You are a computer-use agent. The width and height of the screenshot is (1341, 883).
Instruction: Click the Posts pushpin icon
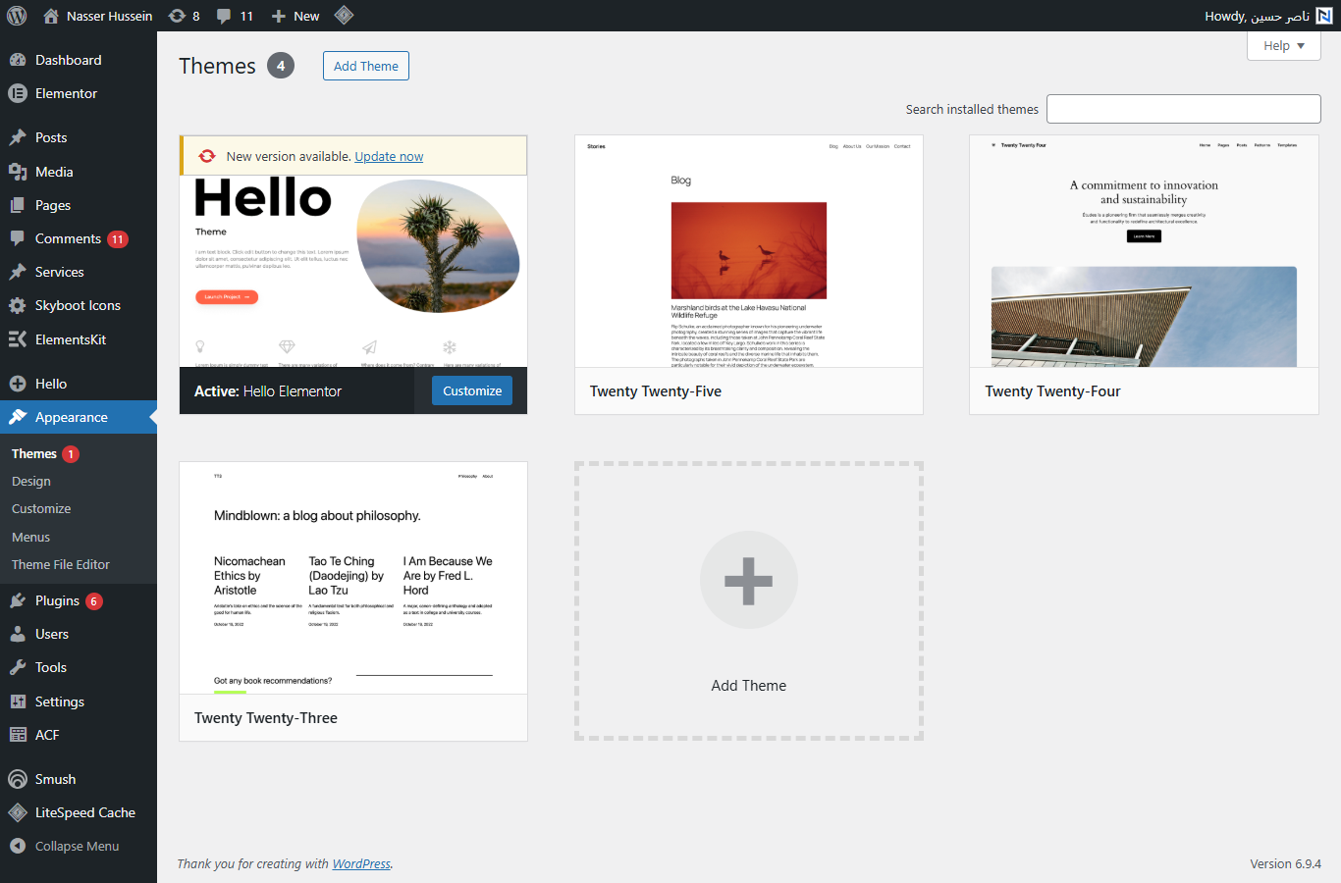[x=18, y=137]
